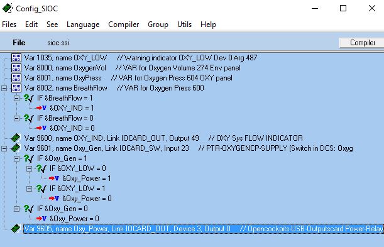The width and height of the screenshot is (384, 247).
Task: Maximize the Config_SIOC window
Action: click(343, 8)
